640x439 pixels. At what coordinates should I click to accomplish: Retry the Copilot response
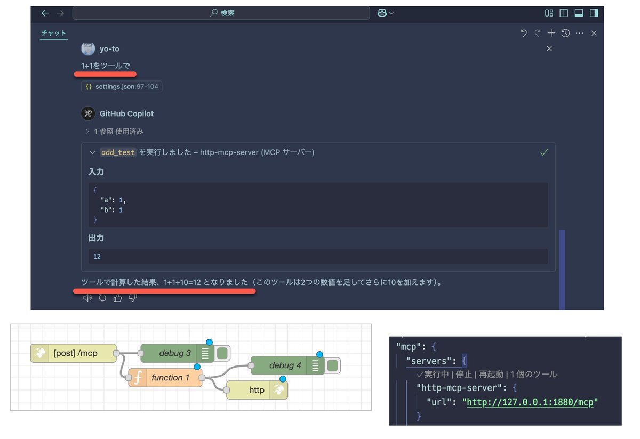[x=102, y=297]
